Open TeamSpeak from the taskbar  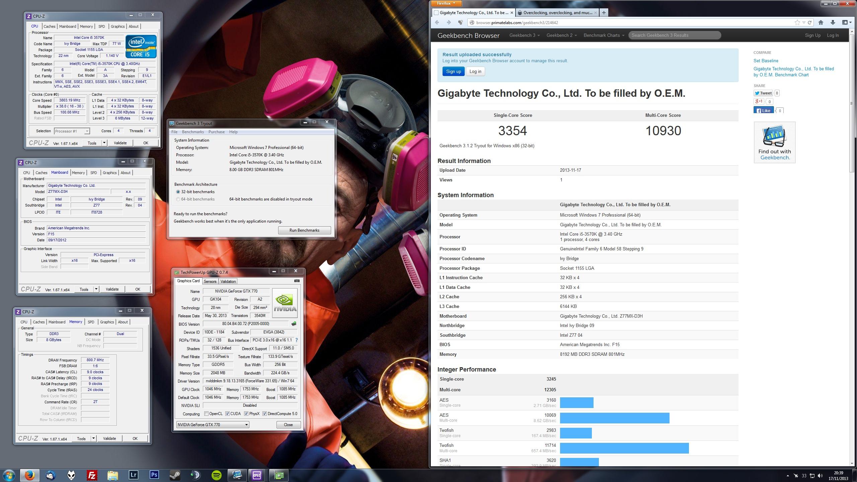(196, 475)
